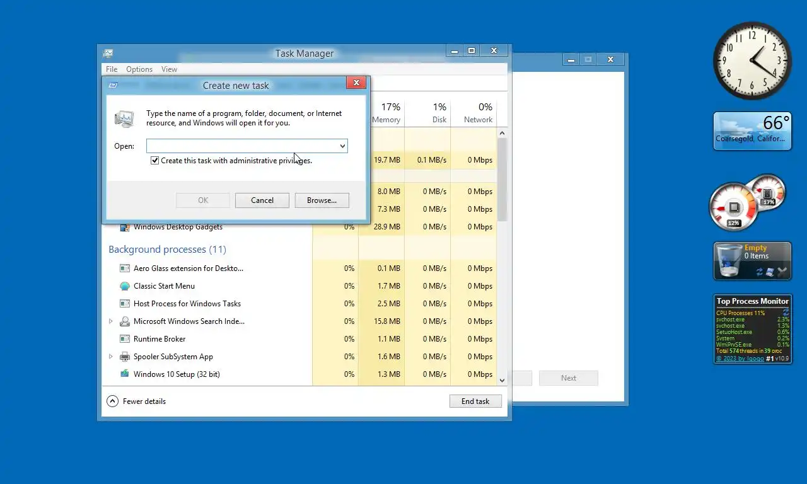Click the small memory usage dial gadget
The height and width of the screenshot is (484, 807).
[767, 193]
